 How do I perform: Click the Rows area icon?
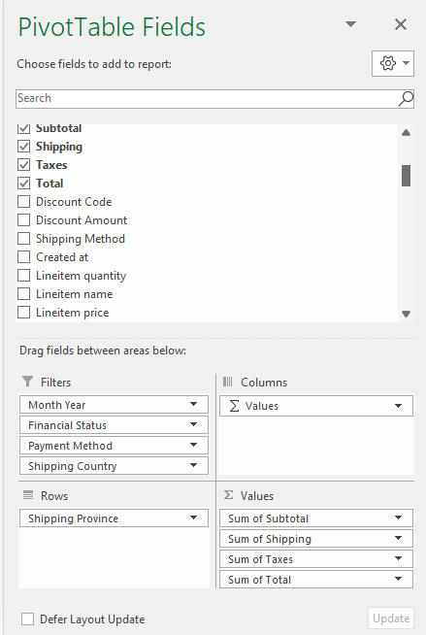(x=28, y=495)
